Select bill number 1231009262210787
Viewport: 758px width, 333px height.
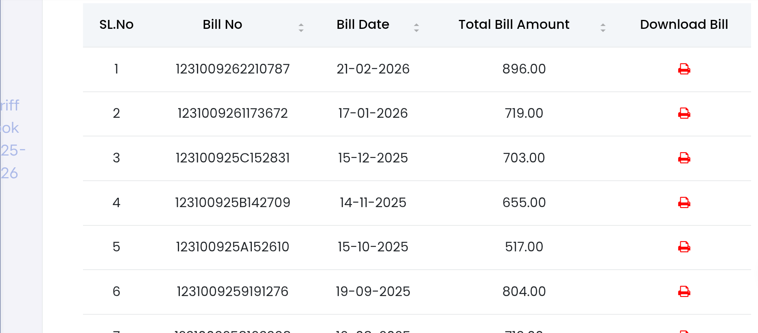click(x=232, y=69)
